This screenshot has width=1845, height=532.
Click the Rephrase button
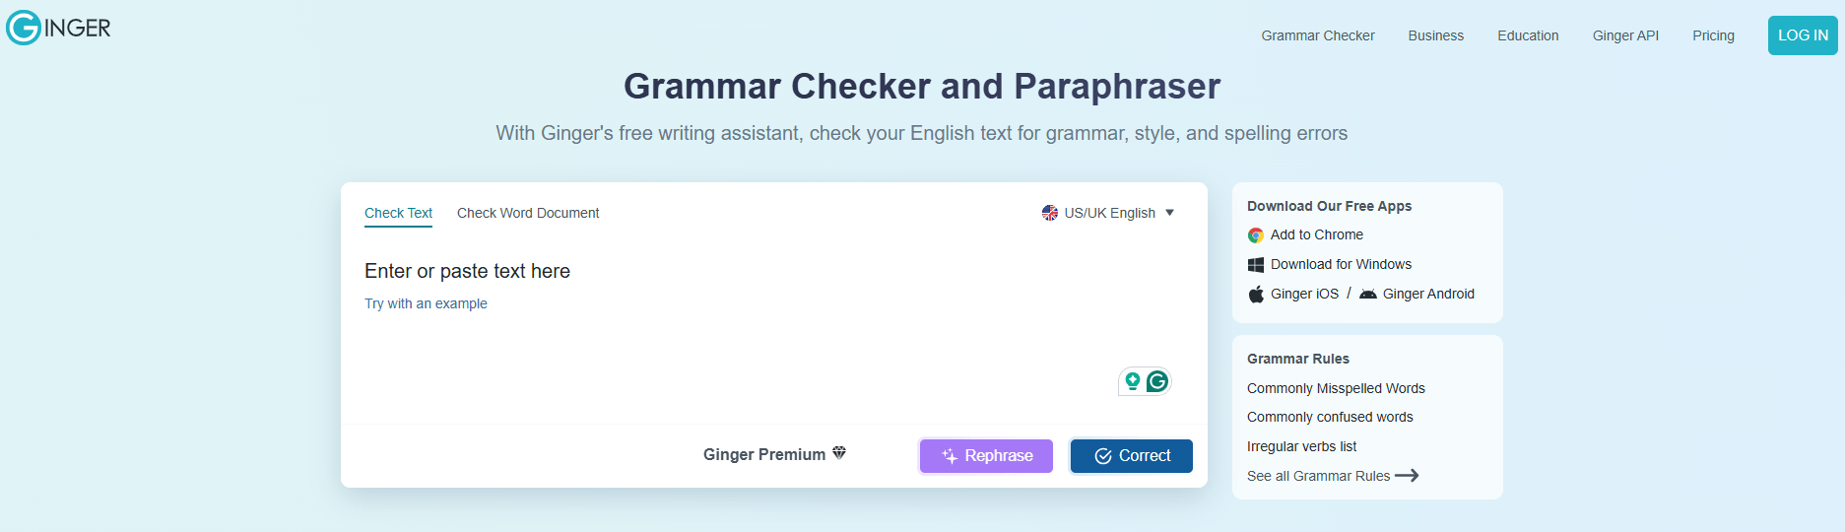tap(986, 456)
